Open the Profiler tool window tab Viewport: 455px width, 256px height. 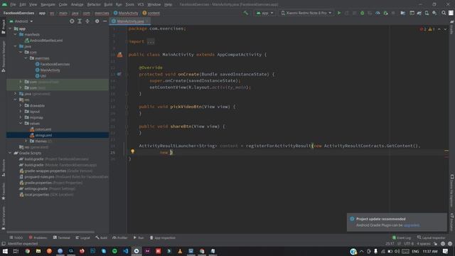pos(120,238)
